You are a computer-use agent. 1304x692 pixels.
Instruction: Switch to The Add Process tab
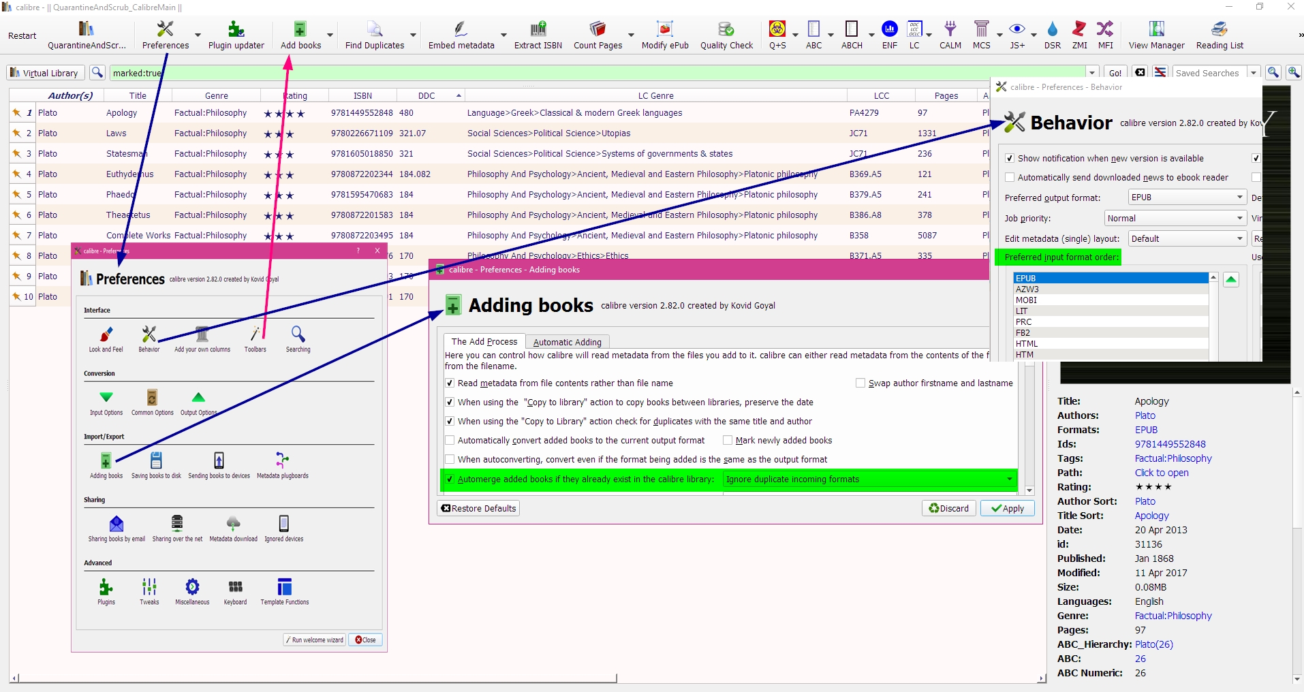click(484, 342)
